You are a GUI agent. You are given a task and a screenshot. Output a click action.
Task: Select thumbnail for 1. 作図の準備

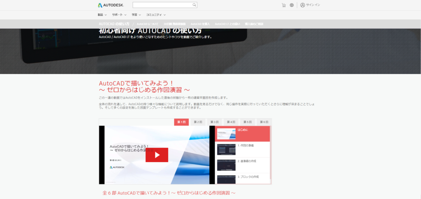coord(227,149)
